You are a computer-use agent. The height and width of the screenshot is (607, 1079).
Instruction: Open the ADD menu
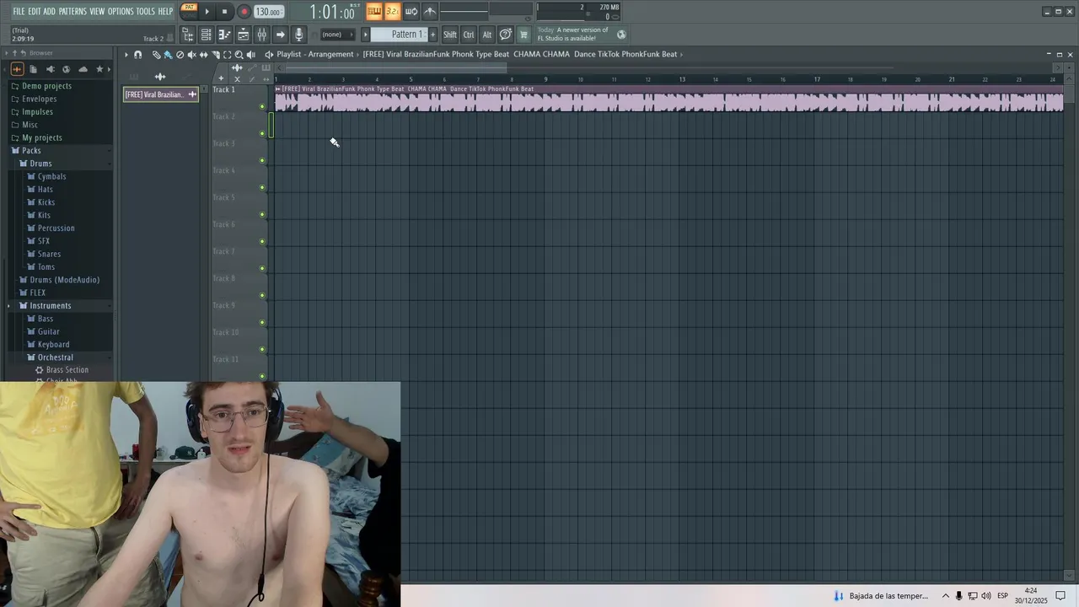[x=50, y=11]
